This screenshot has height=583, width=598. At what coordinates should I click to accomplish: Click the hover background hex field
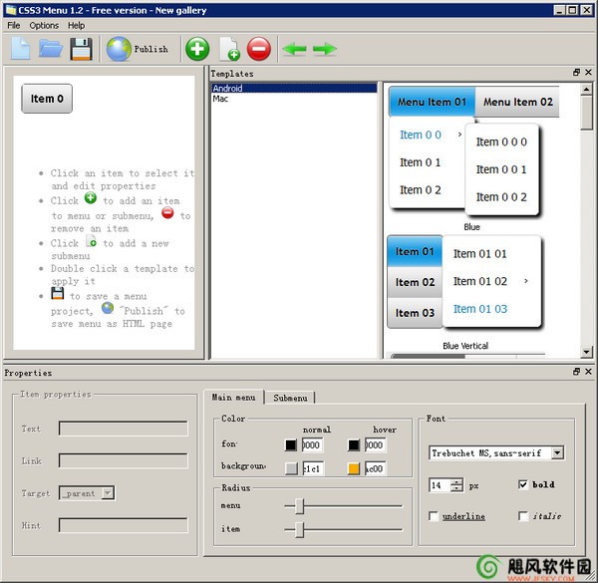pos(376,468)
